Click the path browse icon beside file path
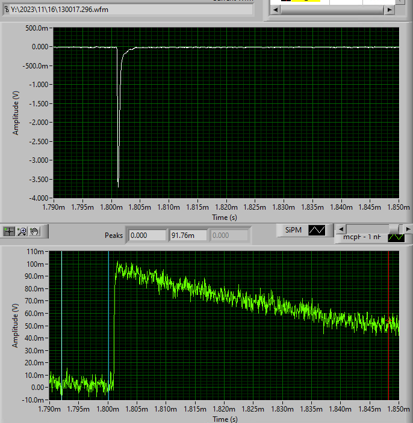Viewport: 413px width, 423px height. 7,10
